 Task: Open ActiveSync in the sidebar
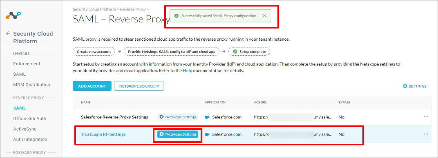tap(25, 129)
